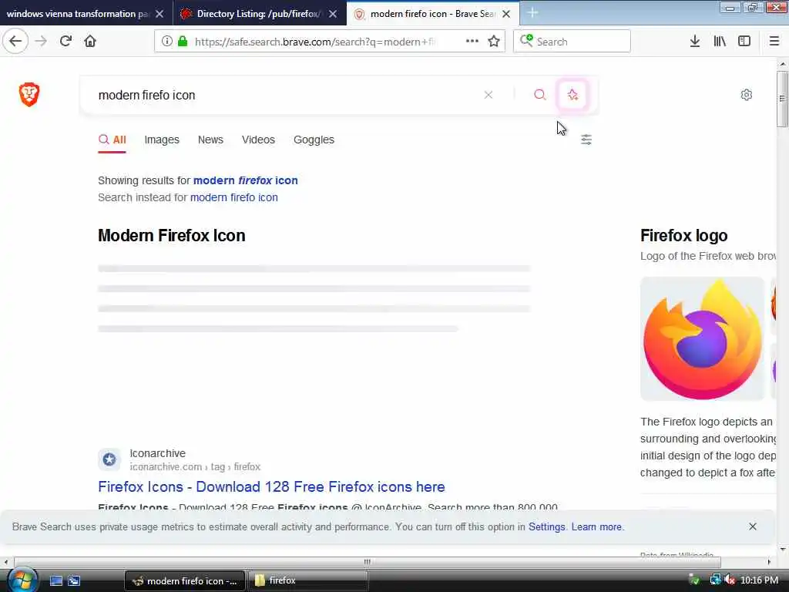The height and width of the screenshot is (592, 789).
Task: Open Firefox Icons - Download 128 Free result
Action: click(x=271, y=487)
